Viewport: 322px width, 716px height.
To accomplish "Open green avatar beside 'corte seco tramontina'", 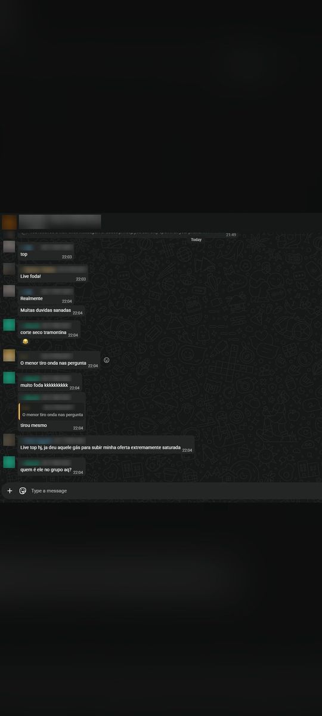I will pyautogui.click(x=9, y=325).
